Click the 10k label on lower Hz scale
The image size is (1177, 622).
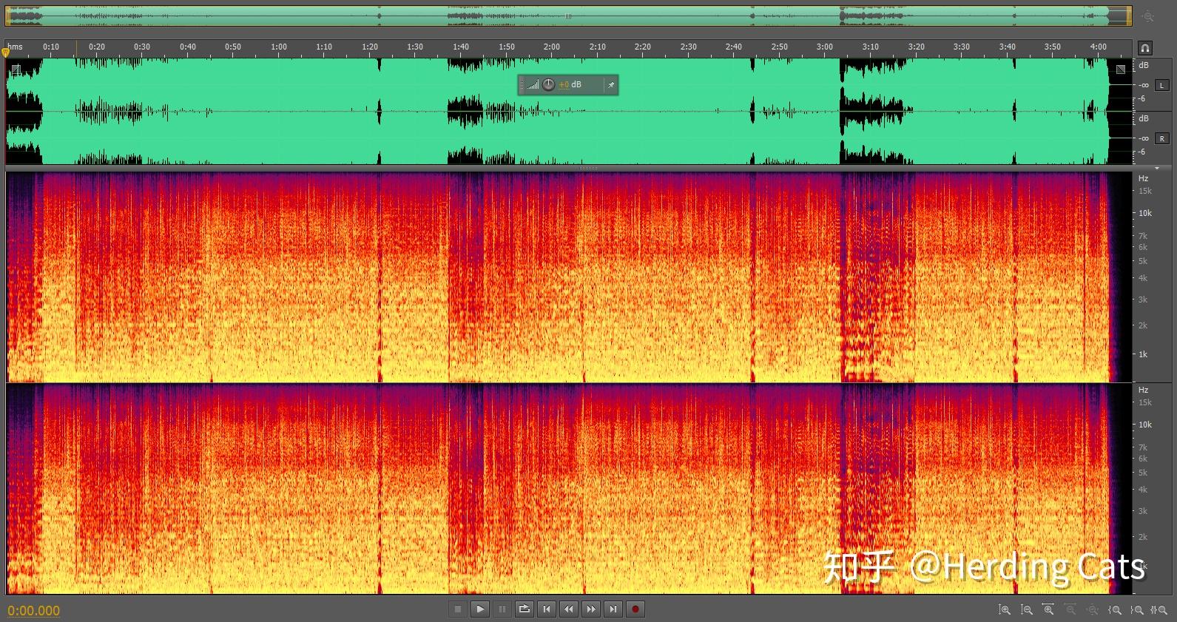click(1145, 425)
